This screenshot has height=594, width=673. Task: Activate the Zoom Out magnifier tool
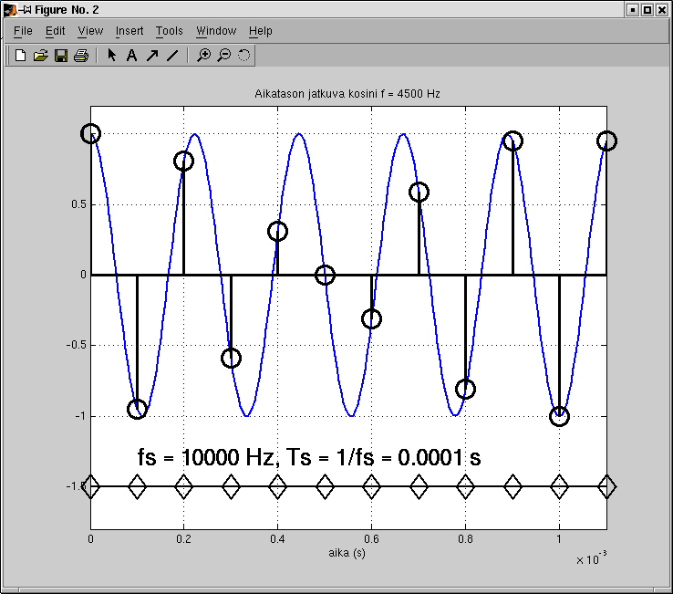click(223, 56)
